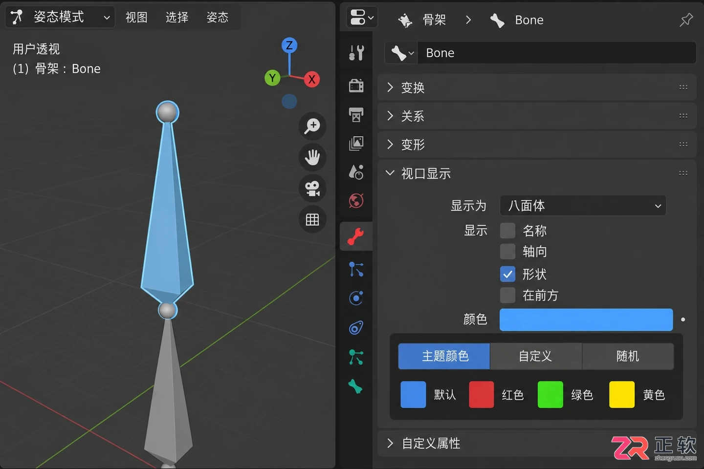Click the Bone name input field

point(556,53)
